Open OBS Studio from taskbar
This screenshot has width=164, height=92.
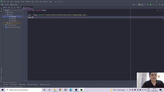coord(76,90)
